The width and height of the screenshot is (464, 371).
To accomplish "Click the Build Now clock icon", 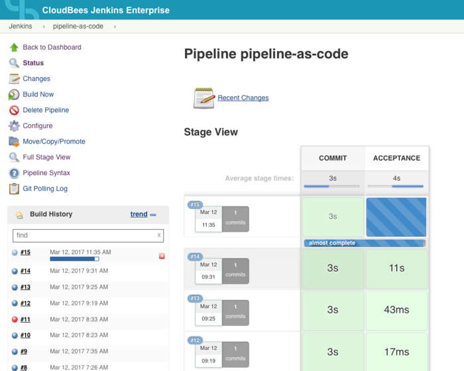I will click(x=14, y=94).
